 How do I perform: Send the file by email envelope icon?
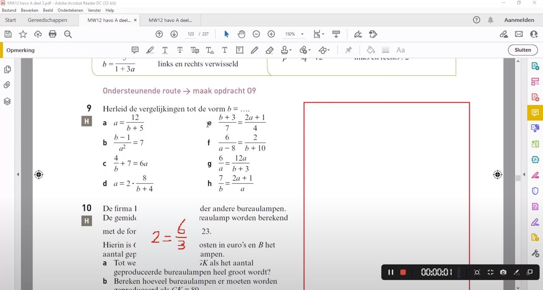519,34
